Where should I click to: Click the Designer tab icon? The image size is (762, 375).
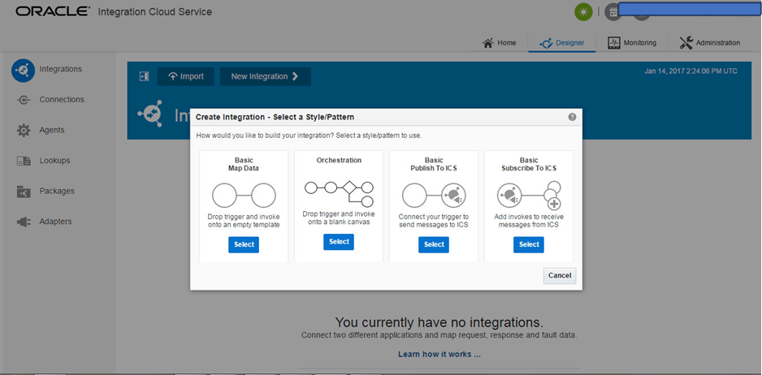(x=547, y=43)
